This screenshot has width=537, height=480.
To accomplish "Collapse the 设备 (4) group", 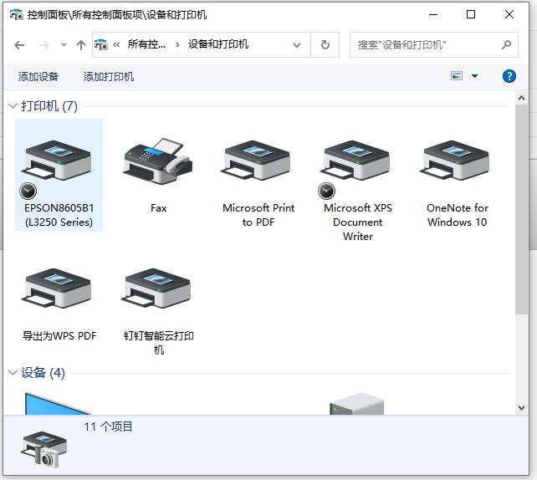I will click(13, 372).
